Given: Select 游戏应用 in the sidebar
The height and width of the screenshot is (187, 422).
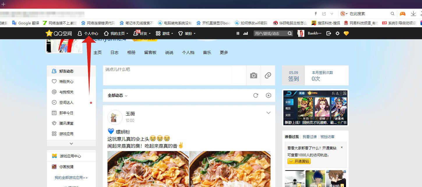Looking at the screenshot, I should click(71, 134).
